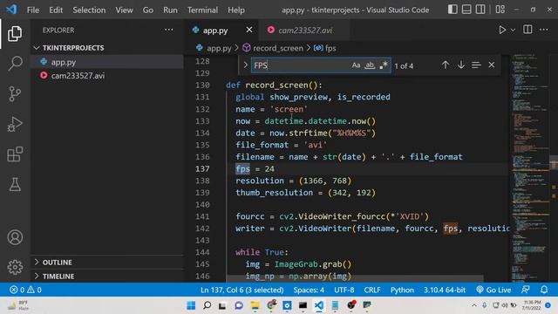Open the Help menu
558x314 pixels.
pyautogui.click(x=236, y=10)
